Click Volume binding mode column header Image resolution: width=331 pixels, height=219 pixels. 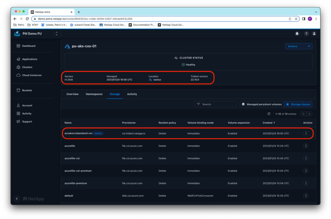pos(201,123)
